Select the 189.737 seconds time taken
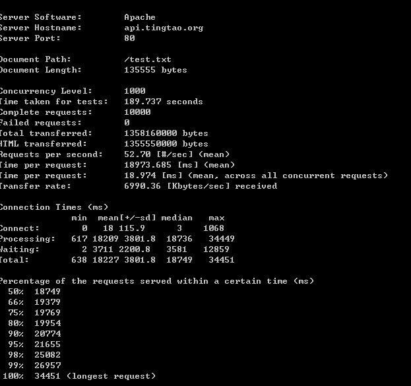411x386 pixels. pyautogui.click(x=164, y=102)
